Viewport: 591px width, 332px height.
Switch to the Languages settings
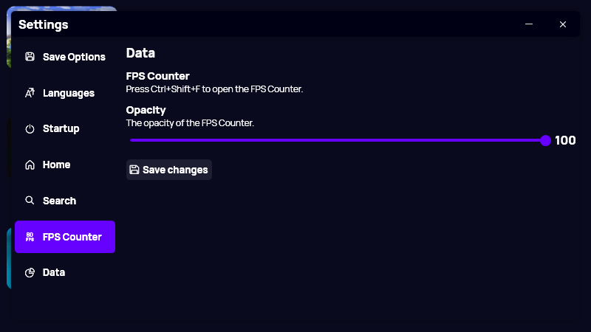65,93
